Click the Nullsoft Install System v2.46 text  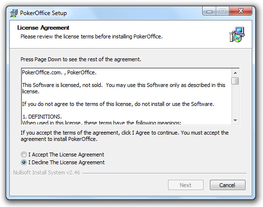coord(47,172)
